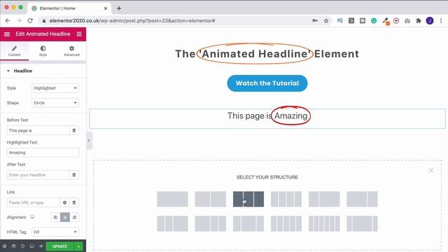Click the After Text input field
The width and height of the screenshot is (448, 252).
pyautogui.click(x=38, y=175)
